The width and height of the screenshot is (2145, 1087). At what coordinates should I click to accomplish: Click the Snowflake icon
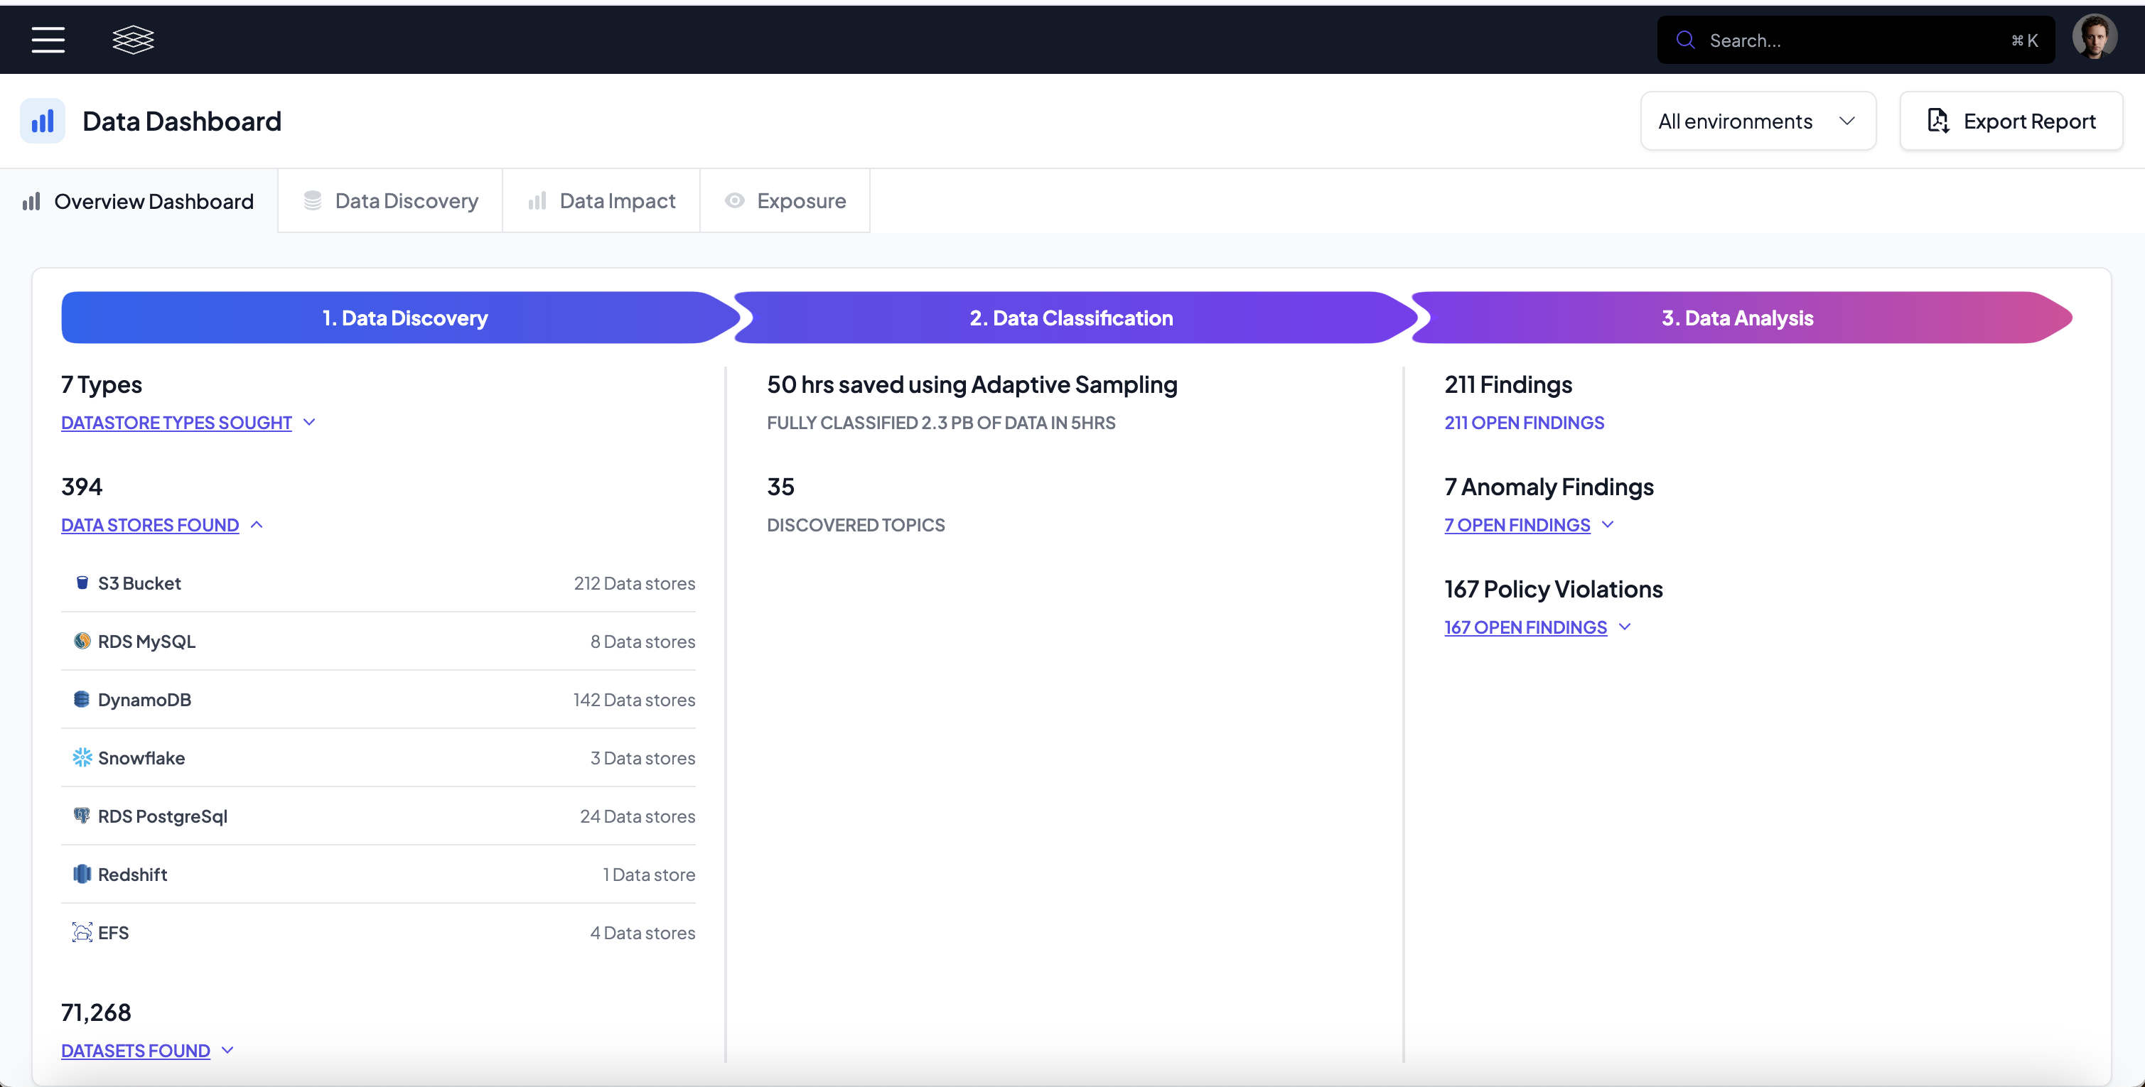tap(82, 757)
